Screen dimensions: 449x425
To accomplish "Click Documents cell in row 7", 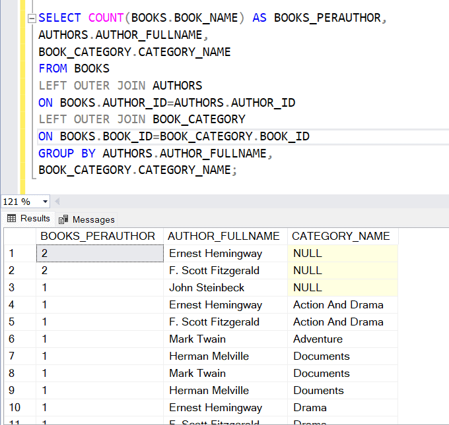I will pos(343,356).
